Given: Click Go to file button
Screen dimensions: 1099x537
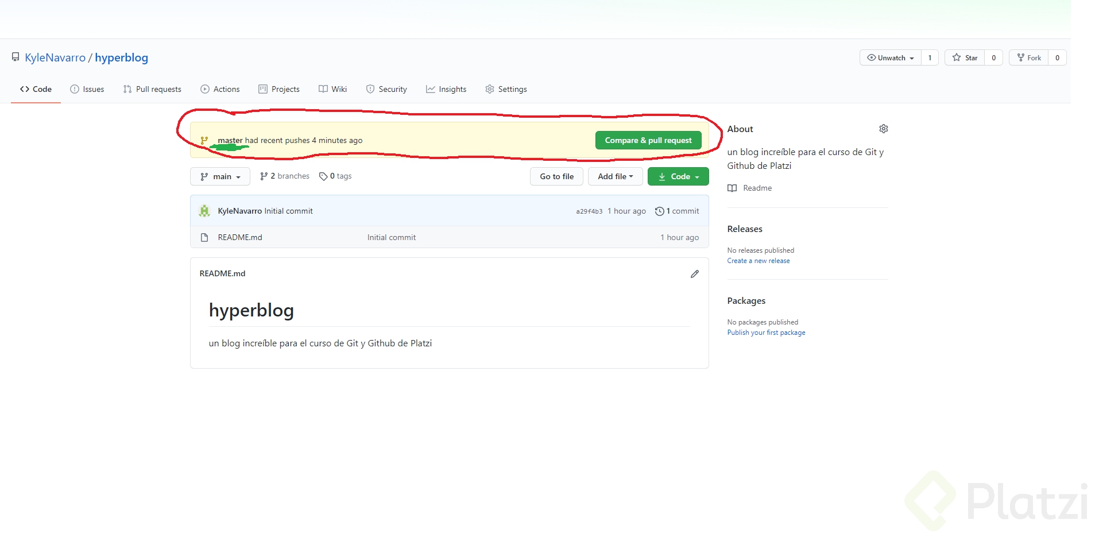Looking at the screenshot, I should pyautogui.click(x=556, y=176).
